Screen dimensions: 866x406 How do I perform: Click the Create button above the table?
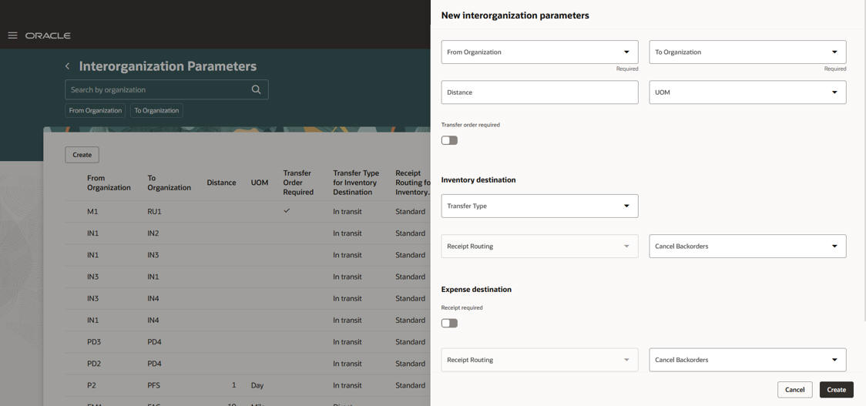click(x=82, y=155)
